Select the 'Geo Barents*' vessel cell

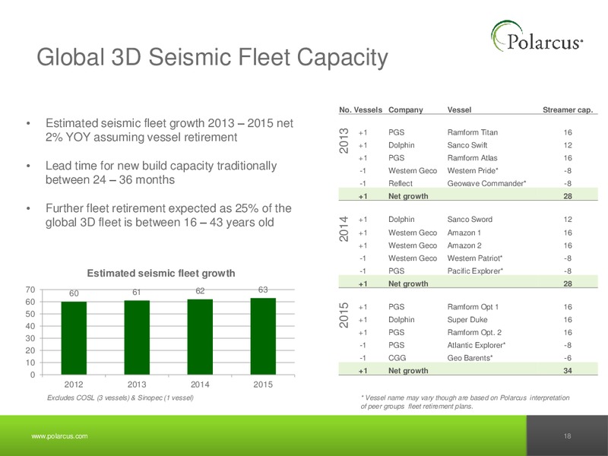[x=470, y=358]
